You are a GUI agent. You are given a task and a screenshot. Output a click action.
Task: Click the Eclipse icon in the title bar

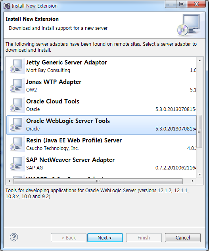click(x=6, y=6)
